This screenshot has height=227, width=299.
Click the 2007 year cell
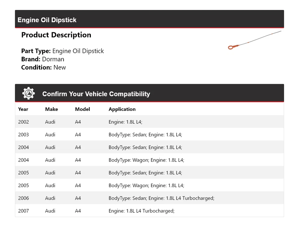click(x=23, y=211)
